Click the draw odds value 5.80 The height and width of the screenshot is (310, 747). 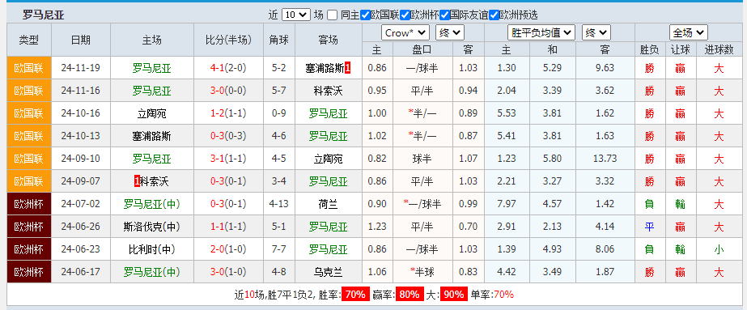click(552, 159)
